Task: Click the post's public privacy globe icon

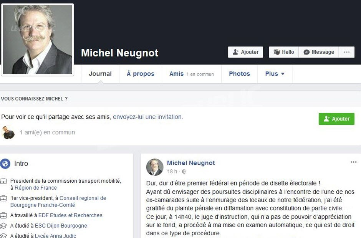Action: [x=184, y=172]
